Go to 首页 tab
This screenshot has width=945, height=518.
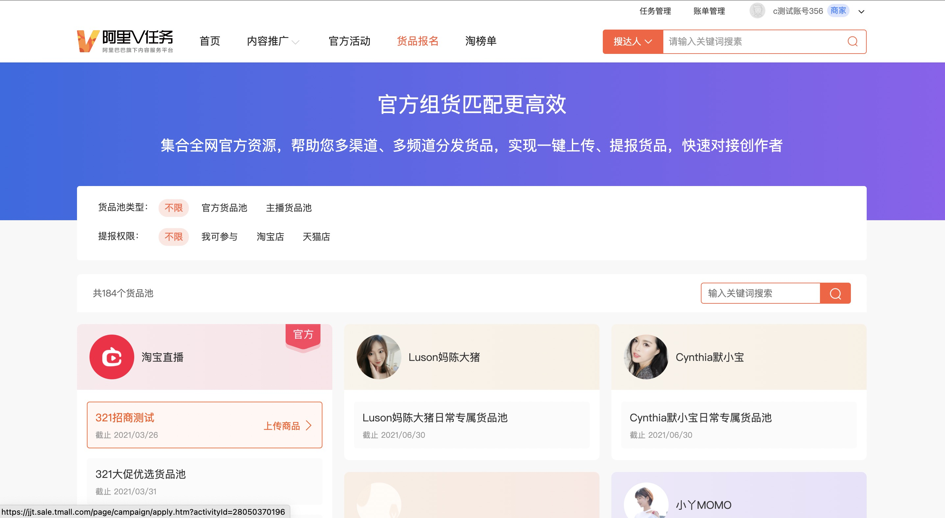point(210,41)
